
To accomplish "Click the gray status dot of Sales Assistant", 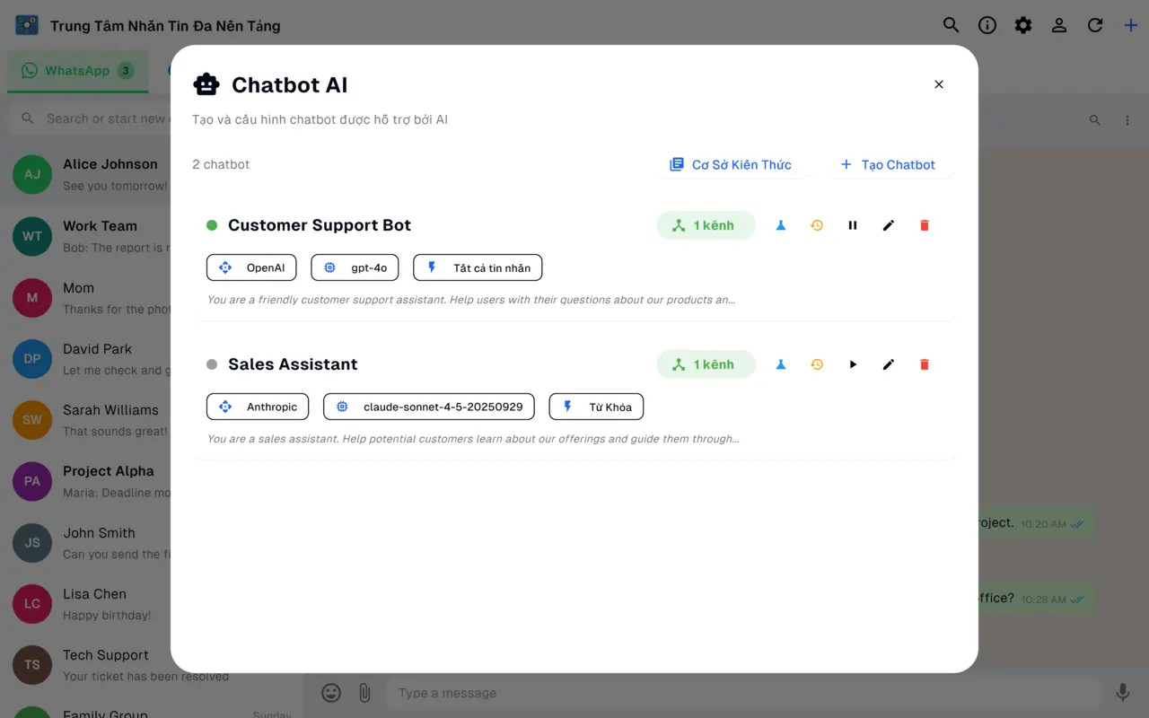I will coord(212,364).
